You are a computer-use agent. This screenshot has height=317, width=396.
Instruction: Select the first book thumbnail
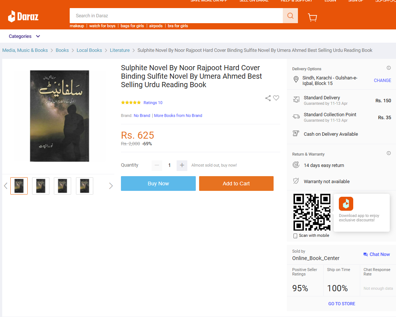click(x=19, y=186)
